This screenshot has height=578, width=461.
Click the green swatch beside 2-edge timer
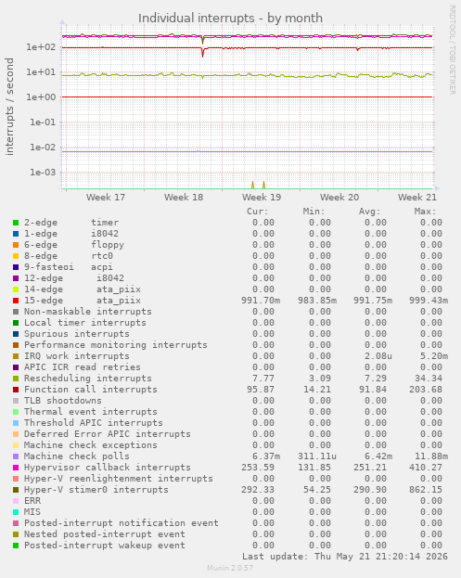[16, 223]
